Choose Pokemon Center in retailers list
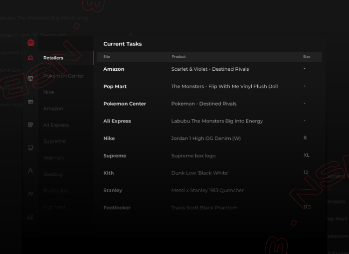 (63, 76)
